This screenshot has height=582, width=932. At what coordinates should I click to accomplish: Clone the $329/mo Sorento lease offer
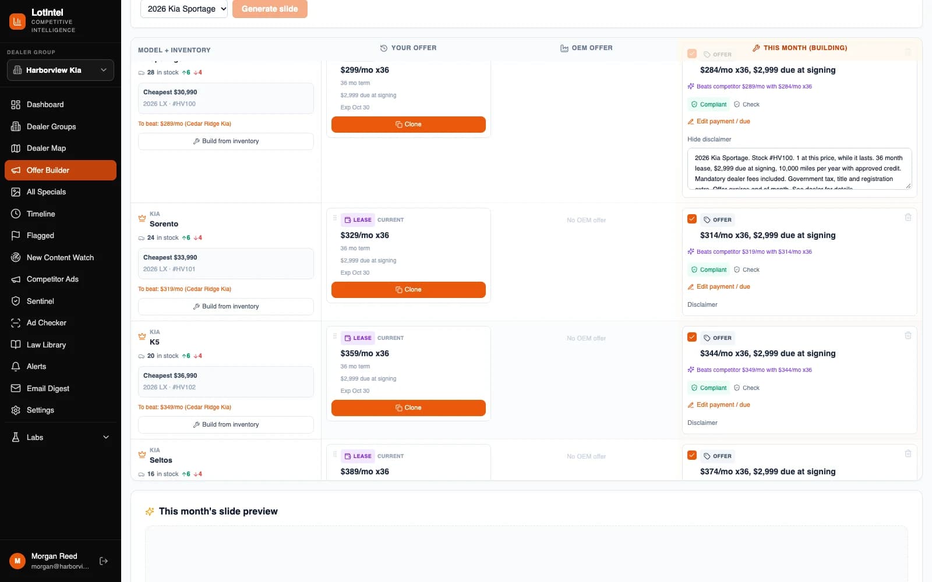pos(408,290)
